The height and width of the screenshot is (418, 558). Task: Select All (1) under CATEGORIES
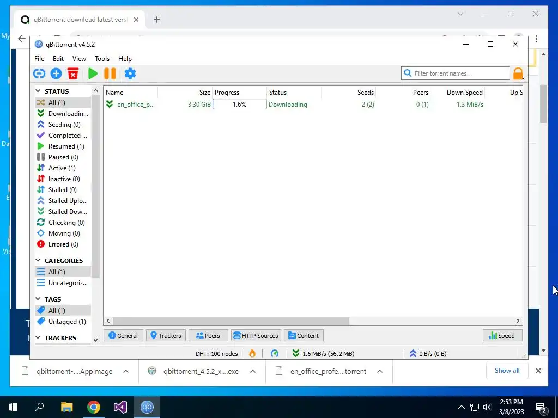(x=63, y=272)
